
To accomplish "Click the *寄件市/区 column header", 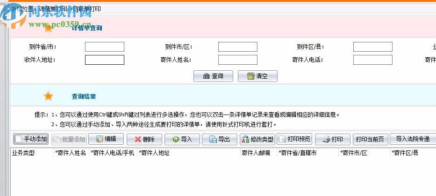I will tap(364, 153).
